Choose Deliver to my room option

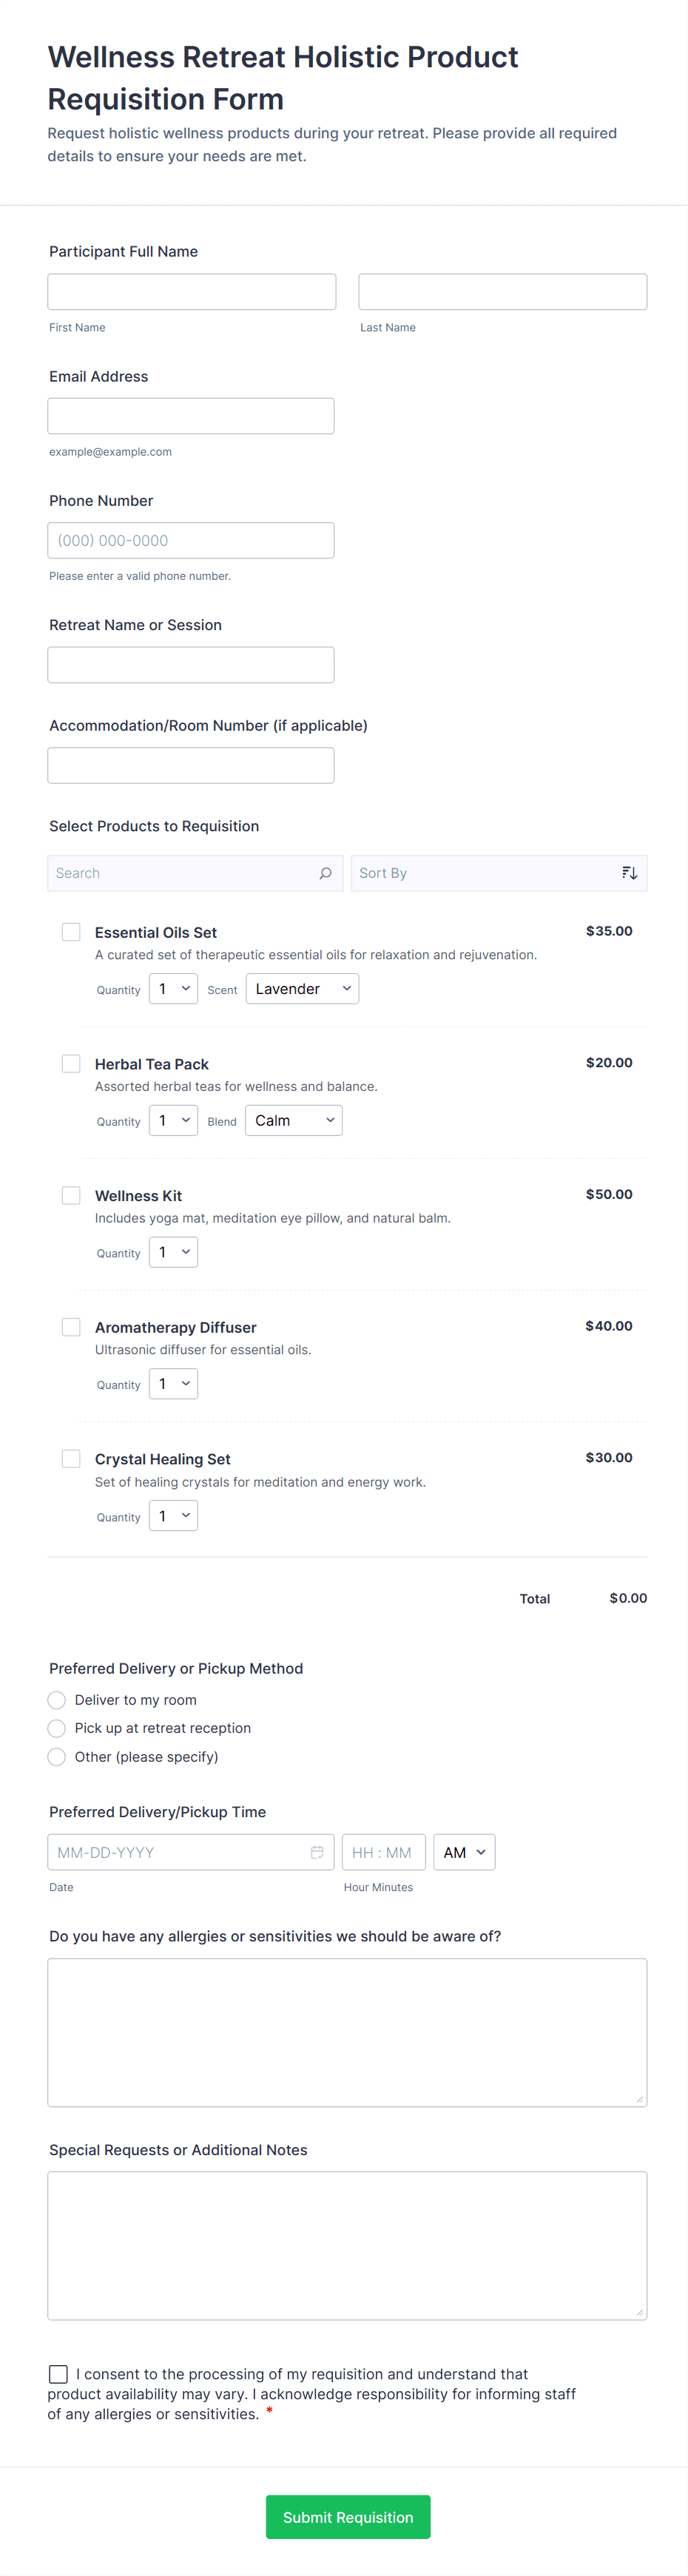coord(57,1700)
